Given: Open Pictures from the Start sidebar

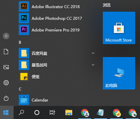Looking at the screenshot, I should pos(6,67).
